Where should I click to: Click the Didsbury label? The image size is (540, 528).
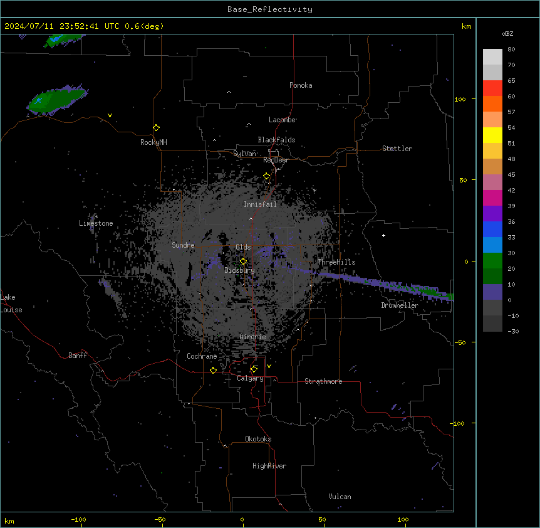tap(240, 270)
